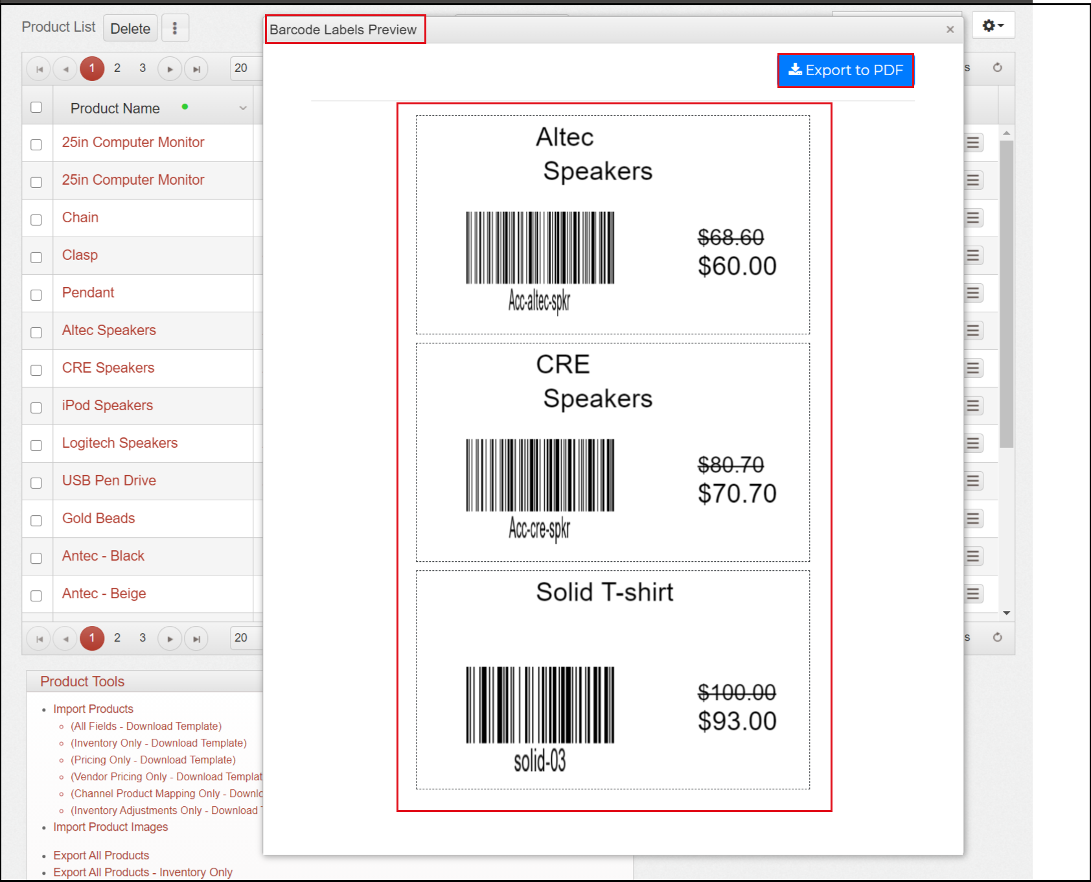
Task: Toggle the select-all checkbox in header
Action: [36, 108]
